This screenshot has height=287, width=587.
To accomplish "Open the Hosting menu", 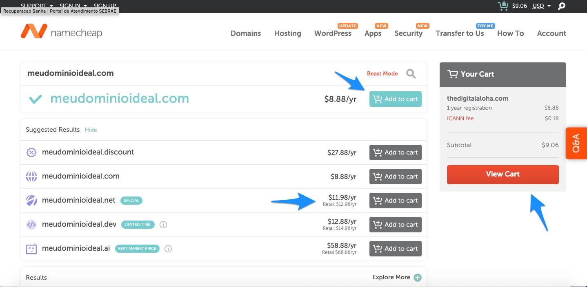I will point(288,33).
